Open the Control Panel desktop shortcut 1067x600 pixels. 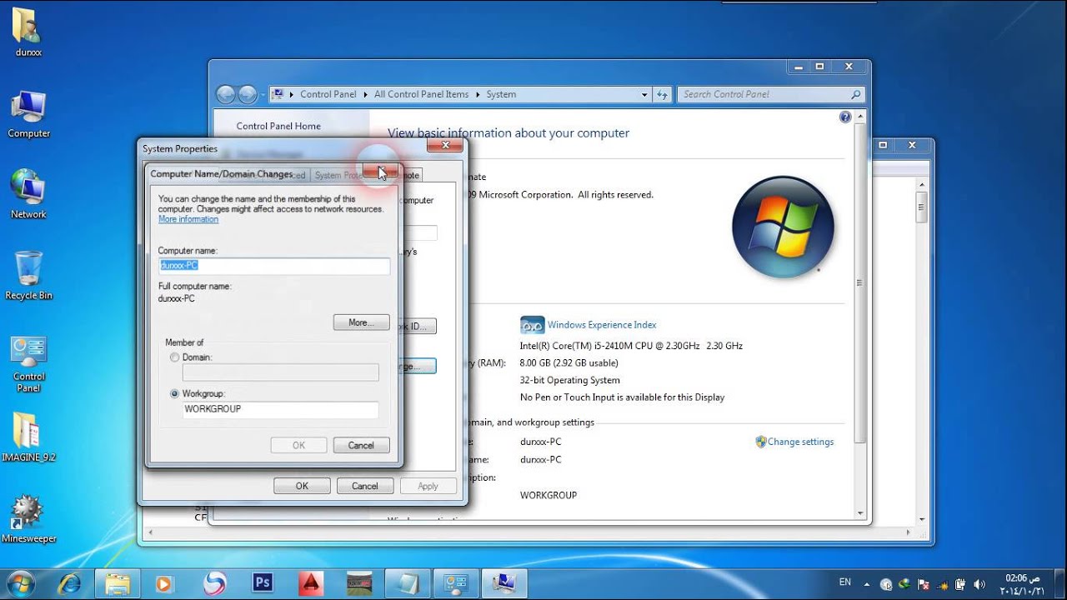pyautogui.click(x=28, y=364)
